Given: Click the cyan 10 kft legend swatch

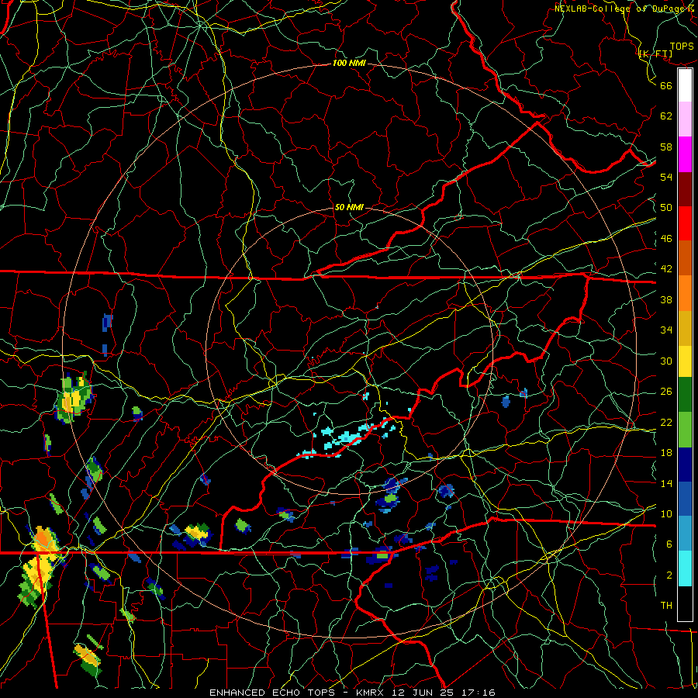Looking at the screenshot, I should pos(685,568).
